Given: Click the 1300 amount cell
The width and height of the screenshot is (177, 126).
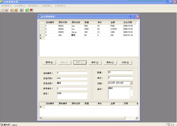Looking at the screenshot, I should coord(117,32).
